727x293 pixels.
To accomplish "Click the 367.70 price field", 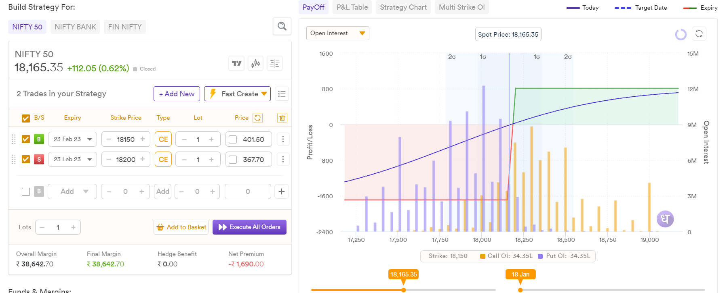I will pos(249,159).
